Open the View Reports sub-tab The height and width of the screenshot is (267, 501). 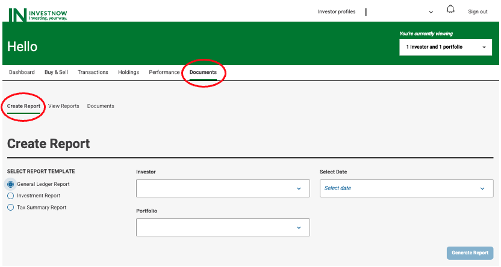click(64, 106)
